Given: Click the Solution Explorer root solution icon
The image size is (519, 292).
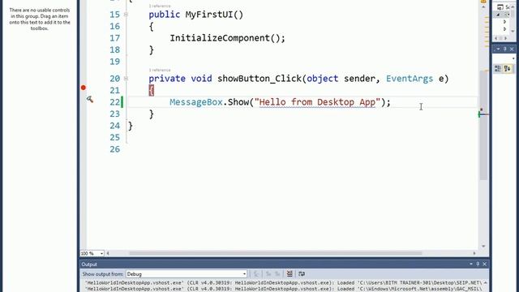Looking at the screenshot, I should point(500,7).
